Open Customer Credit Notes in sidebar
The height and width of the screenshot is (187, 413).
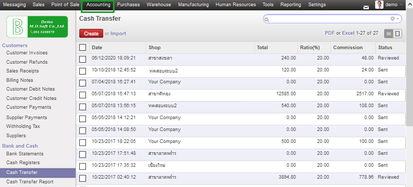[x=31, y=98]
